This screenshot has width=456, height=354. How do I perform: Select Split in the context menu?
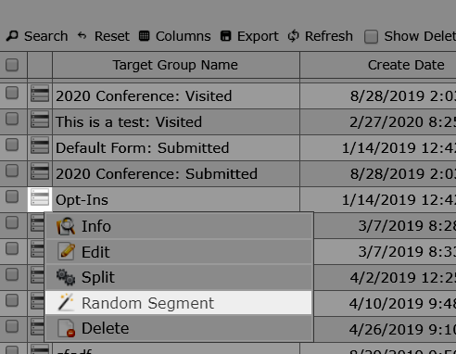179,277
